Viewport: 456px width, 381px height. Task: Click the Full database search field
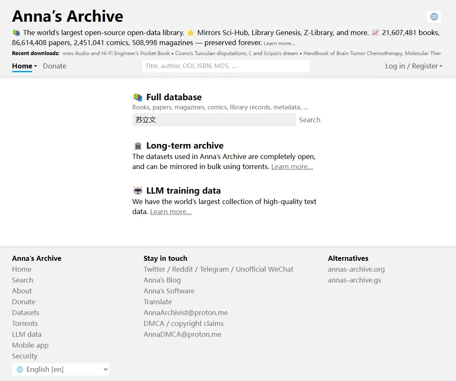click(x=214, y=120)
